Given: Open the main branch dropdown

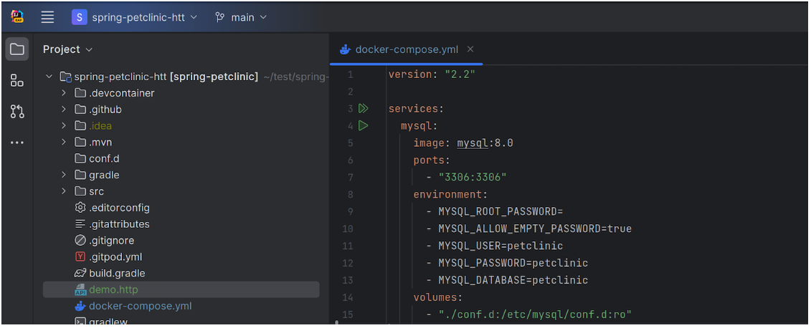Looking at the screenshot, I should (x=241, y=17).
